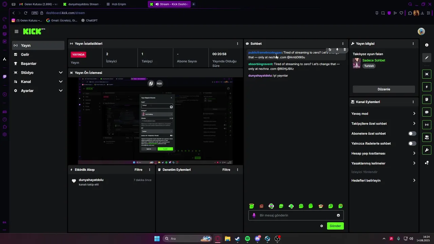Screen dimensions: 434x244
Task: Toggle the stream preview panel icon in the right sidebar
Action: tap(427, 74)
